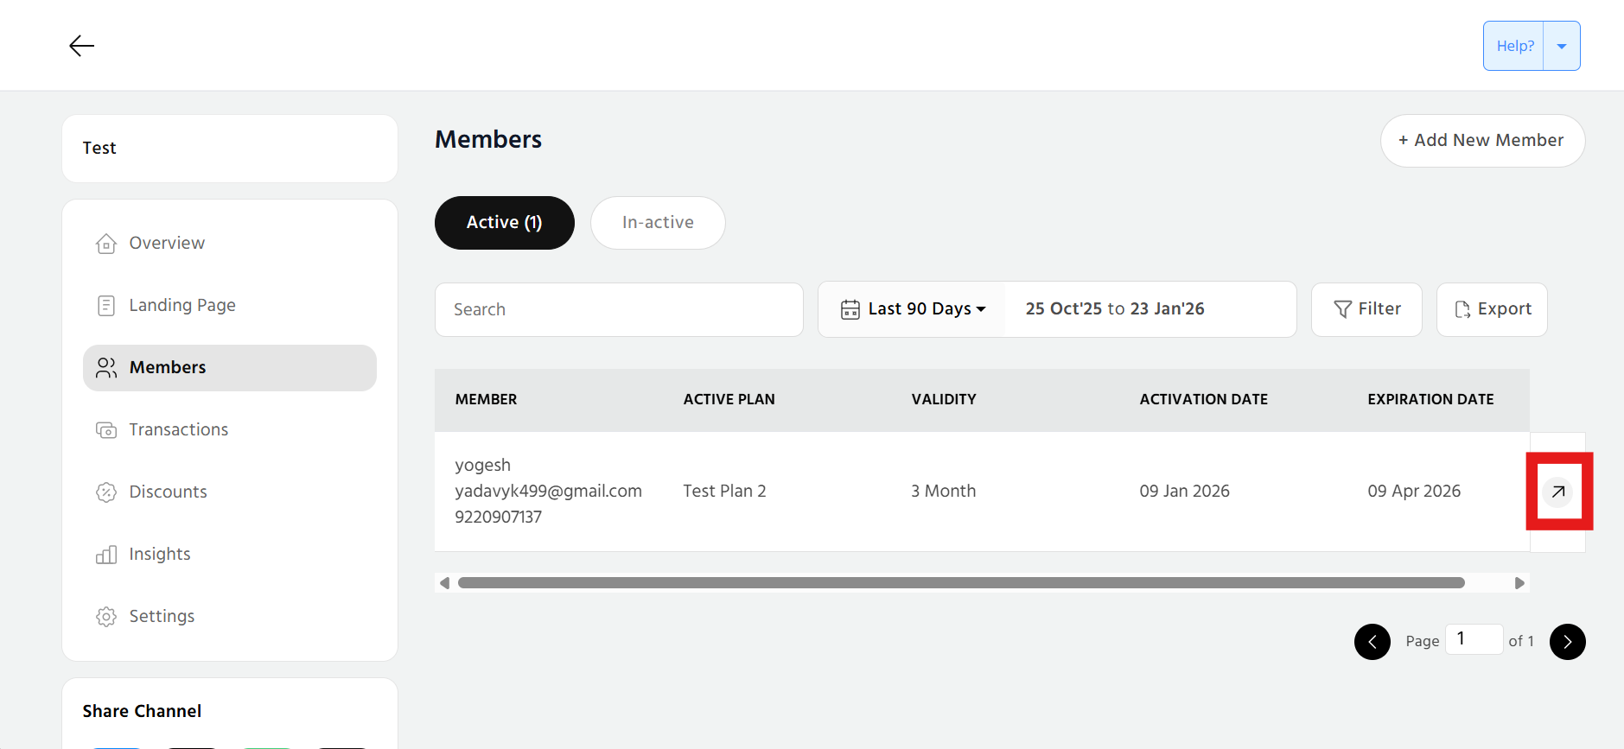This screenshot has width=1624, height=749.
Task: Click the calendar icon in date filter
Action: pos(850,309)
